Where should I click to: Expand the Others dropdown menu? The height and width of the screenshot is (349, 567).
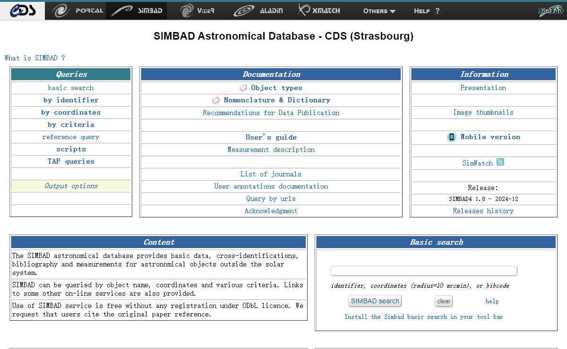point(379,11)
